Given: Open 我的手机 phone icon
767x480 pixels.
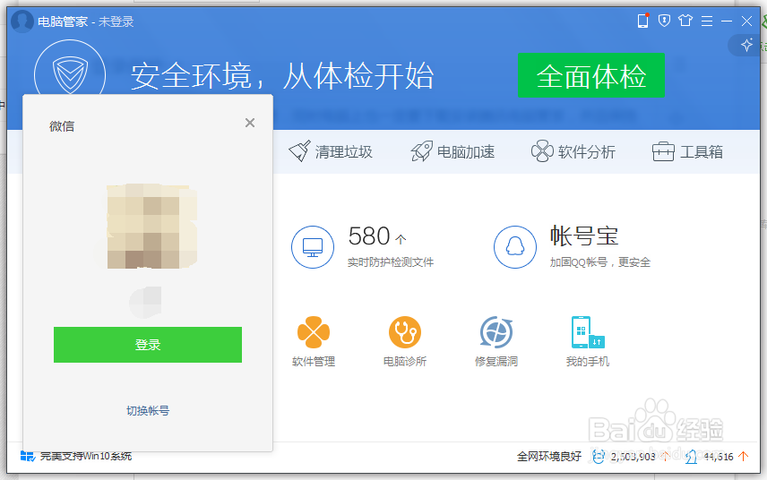Looking at the screenshot, I should [588, 332].
